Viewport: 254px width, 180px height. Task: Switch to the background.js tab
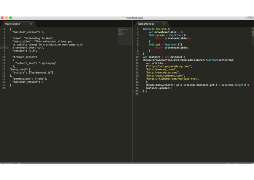point(146,24)
